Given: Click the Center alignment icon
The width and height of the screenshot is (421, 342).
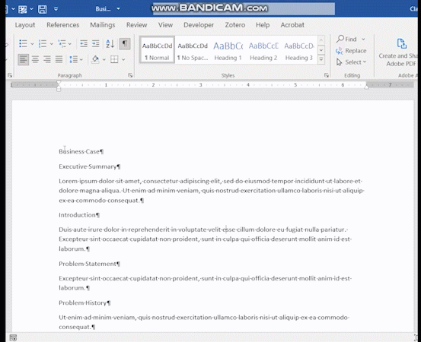Looking at the screenshot, I should pyautogui.click(x=35, y=59).
